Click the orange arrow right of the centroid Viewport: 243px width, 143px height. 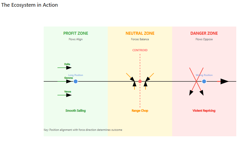tap(150, 77)
